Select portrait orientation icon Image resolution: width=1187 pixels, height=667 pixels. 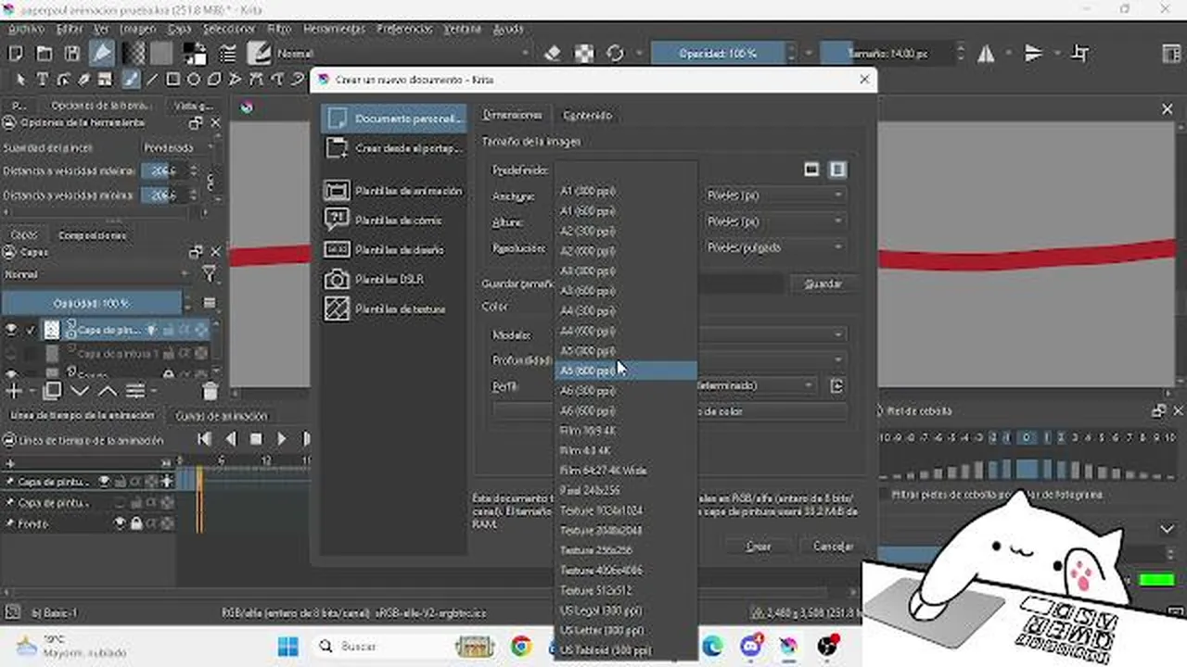pos(837,170)
